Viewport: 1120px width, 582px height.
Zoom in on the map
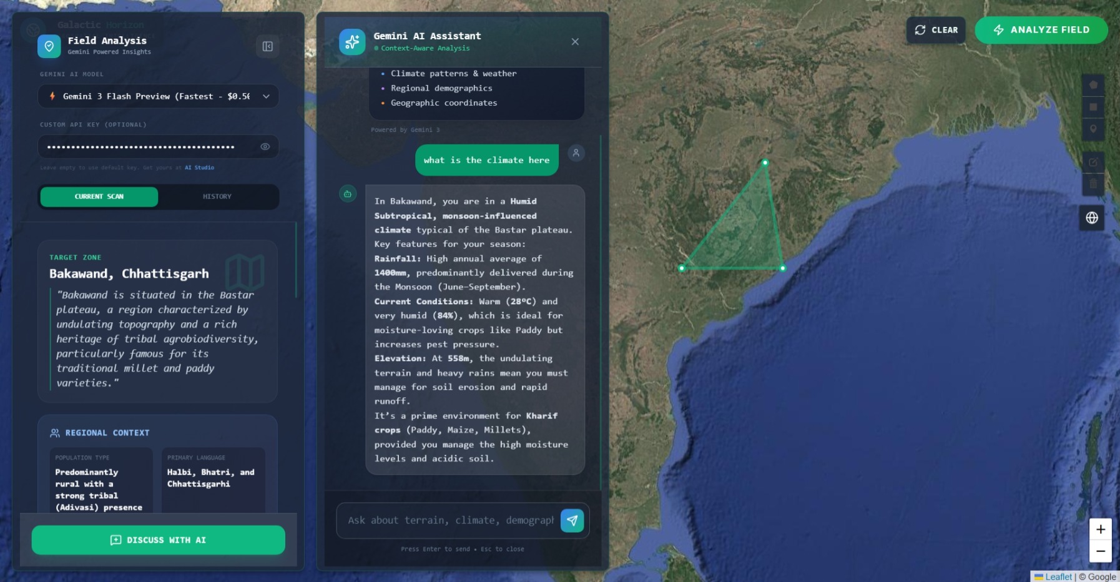pyautogui.click(x=1101, y=530)
